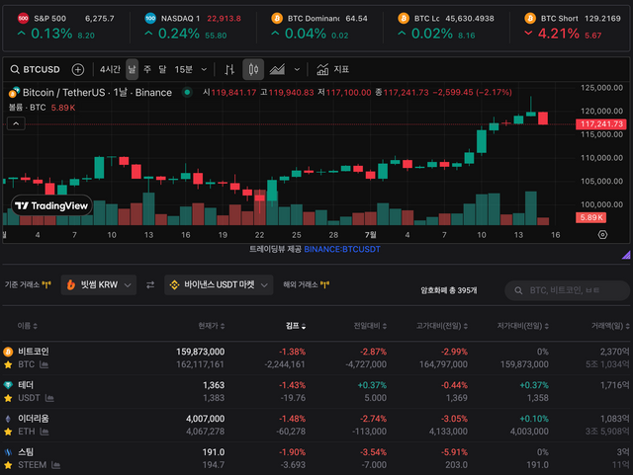Click the S&P 500 ticker icon

pos(23,18)
